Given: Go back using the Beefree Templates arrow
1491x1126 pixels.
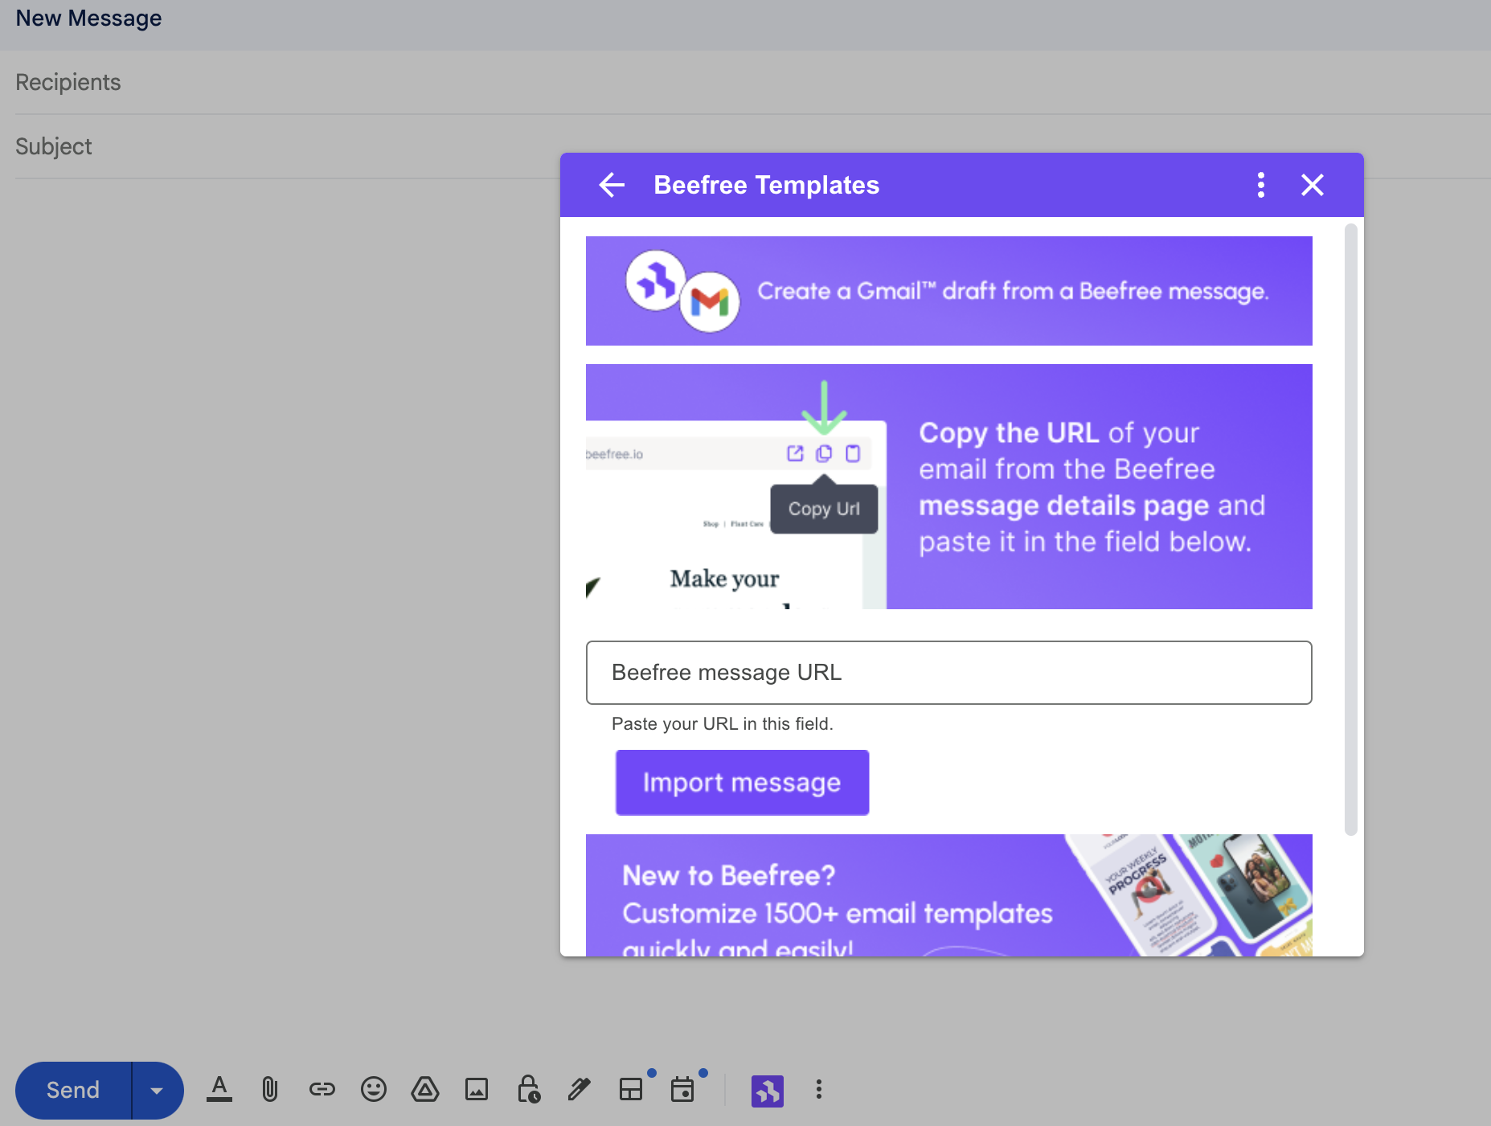Looking at the screenshot, I should (x=612, y=185).
